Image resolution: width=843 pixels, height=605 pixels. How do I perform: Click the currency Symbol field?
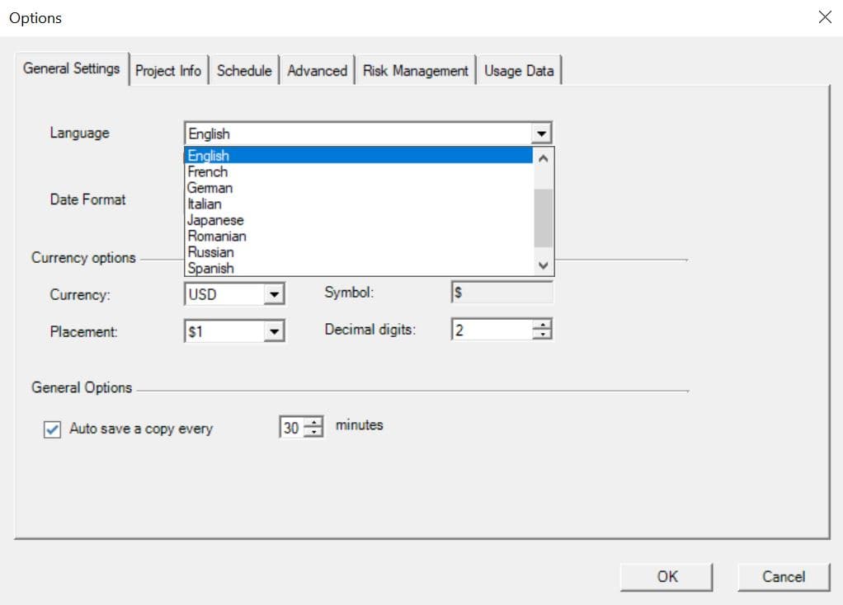point(501,292)
